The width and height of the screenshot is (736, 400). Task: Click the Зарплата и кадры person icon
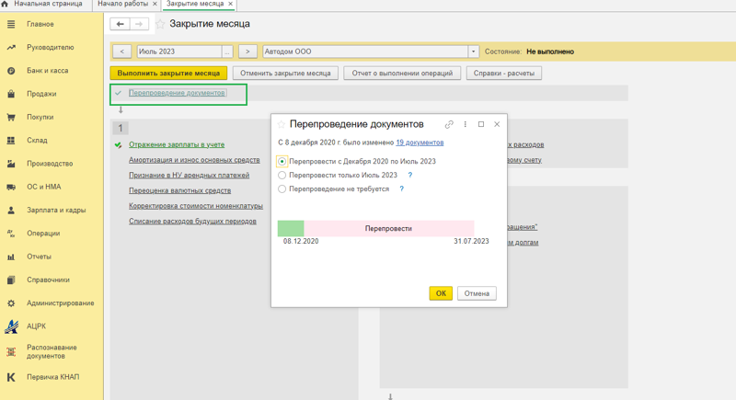coord(11,210)
